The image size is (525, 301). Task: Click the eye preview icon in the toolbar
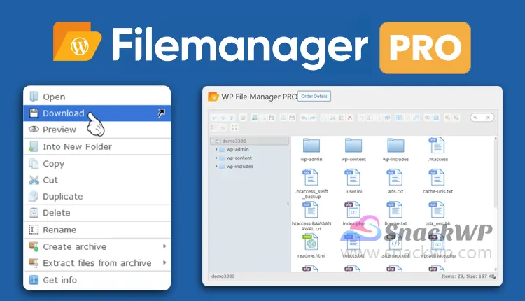pyautogui.click(x=428, y=118)
